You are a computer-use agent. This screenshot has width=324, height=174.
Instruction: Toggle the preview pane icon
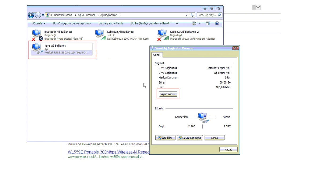coord(208,23)
